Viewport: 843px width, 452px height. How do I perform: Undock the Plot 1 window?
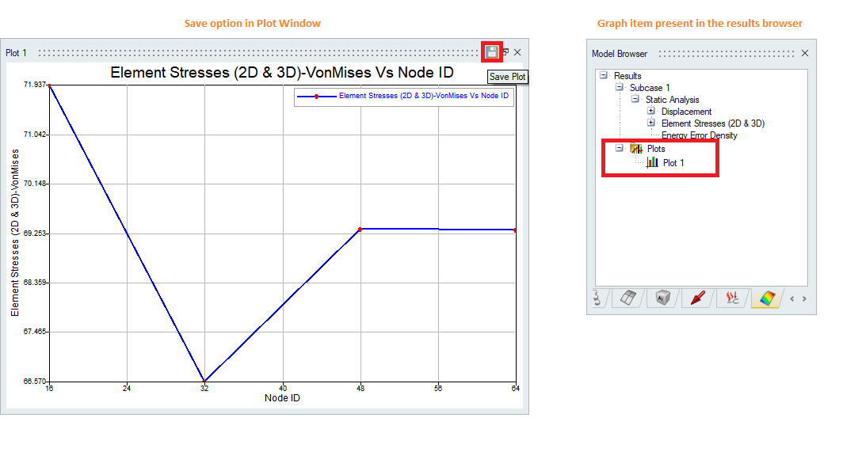pyautogui.click(x=505, y=52)
